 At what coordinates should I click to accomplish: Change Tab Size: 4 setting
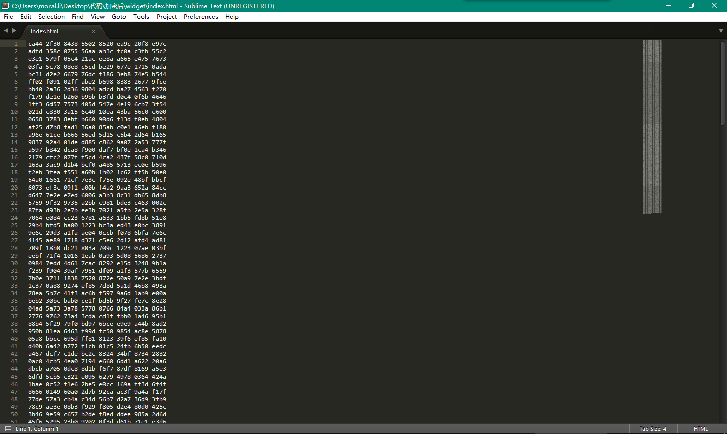click(x=653, y=429)
